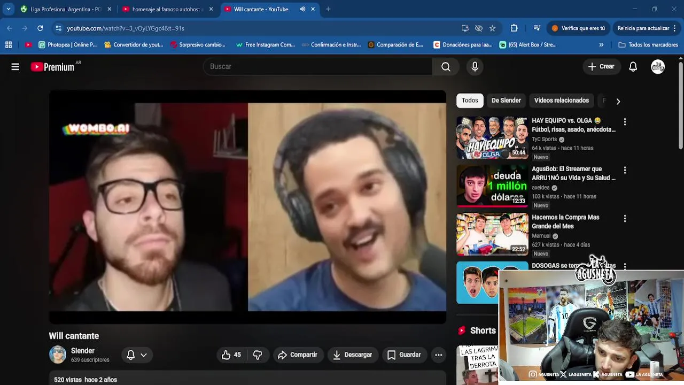The height and width of the screenshot is (385, 684).
Task: Open Todos los marcadores folder
Action: click(648, 45)
